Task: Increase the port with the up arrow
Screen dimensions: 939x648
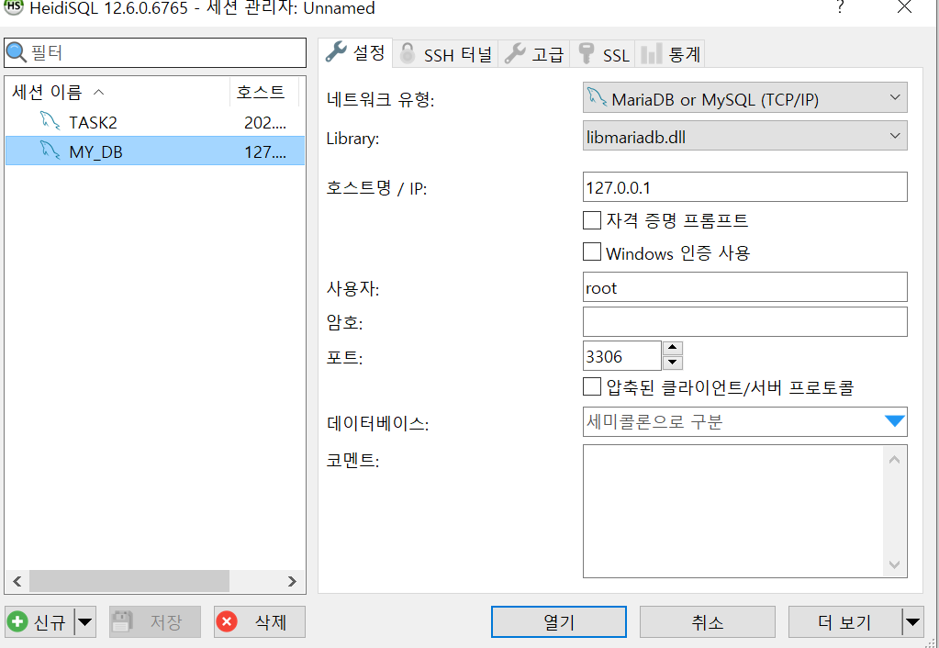Action: [x=673, y=348]
